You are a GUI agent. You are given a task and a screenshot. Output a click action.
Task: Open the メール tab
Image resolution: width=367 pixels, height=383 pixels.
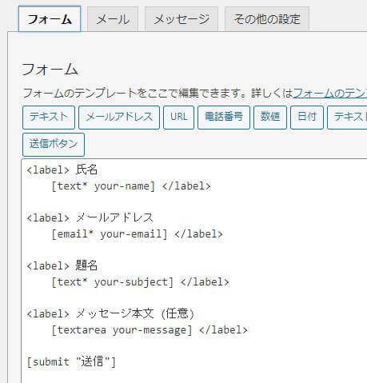pyautogui.click(x=113, y=19)
